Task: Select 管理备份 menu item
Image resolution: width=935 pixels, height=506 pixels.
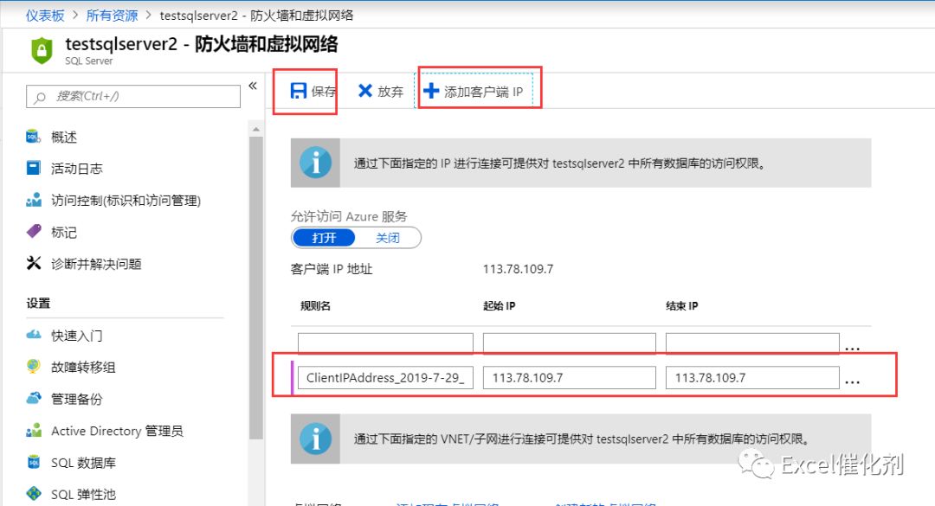Action: [x=77, y=399]
